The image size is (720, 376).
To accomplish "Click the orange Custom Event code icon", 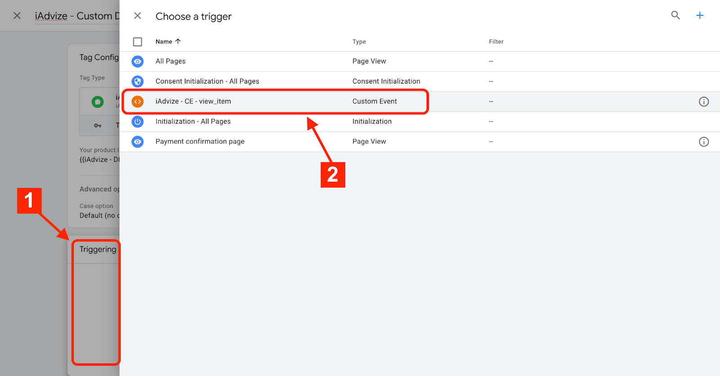I will tap(138, 102).
